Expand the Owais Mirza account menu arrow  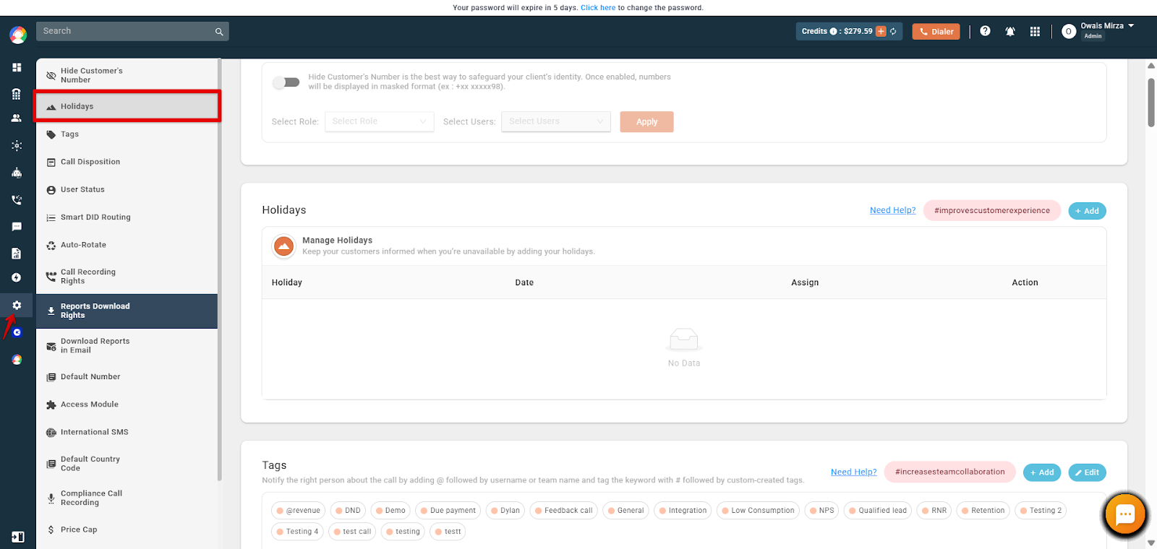pos(1131,25)
